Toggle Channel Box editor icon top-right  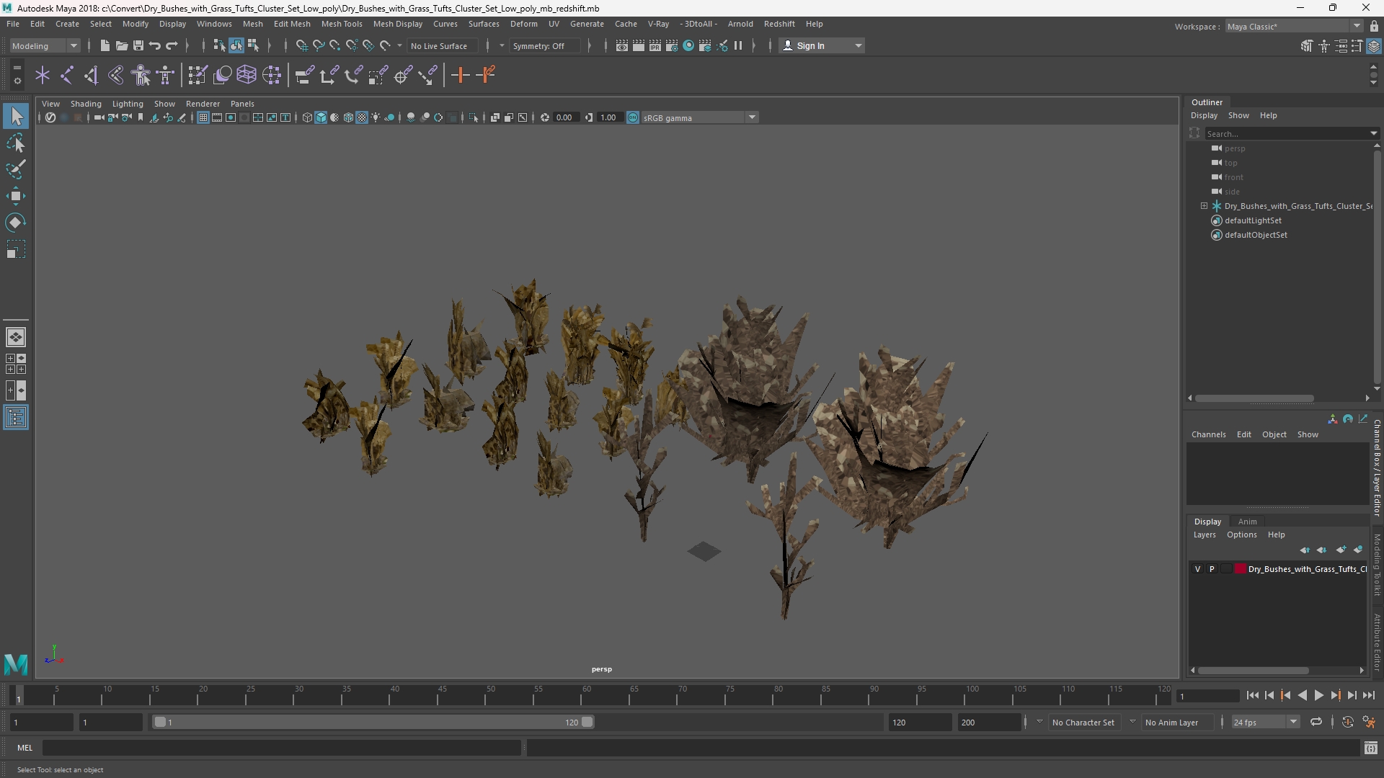click(x=1373, y=45)
